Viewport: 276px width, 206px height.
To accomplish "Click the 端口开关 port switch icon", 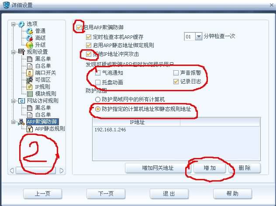I will point(30,73).
